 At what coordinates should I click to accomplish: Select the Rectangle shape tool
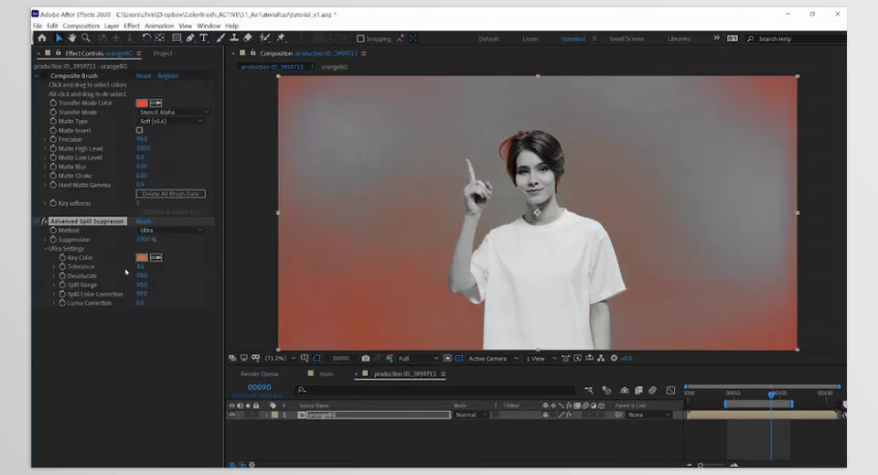(x=177, y=38)
